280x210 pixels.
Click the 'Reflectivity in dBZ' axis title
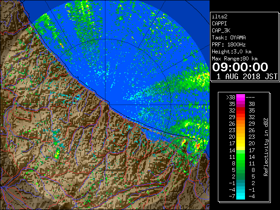pyautogui.click(x=266, y=147)
